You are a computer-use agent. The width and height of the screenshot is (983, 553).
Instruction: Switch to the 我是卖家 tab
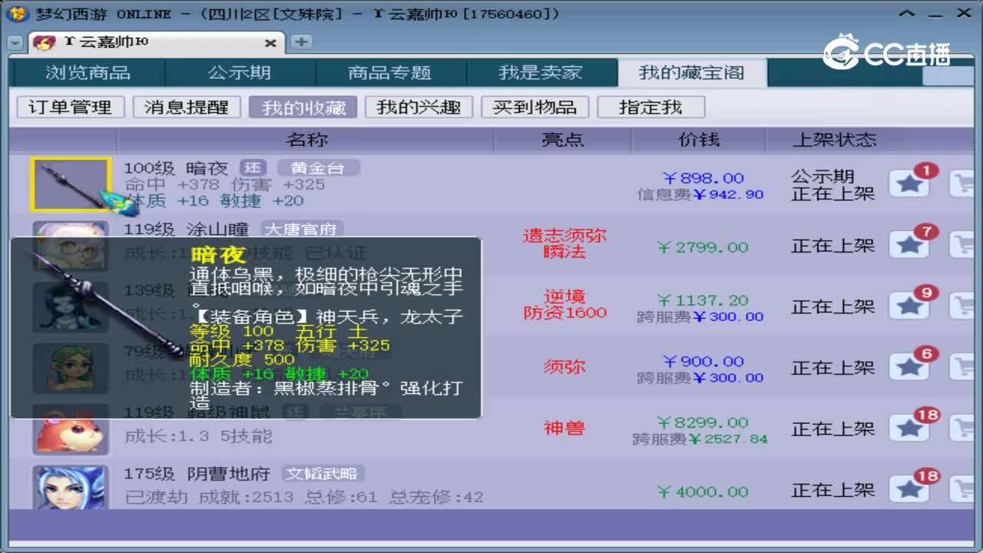tap(541, 73)
